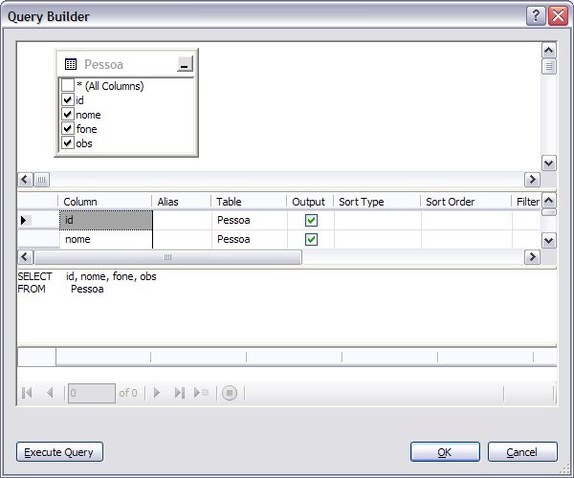This screenshot has height=478, width=574.
Task: Select the id cell in Column
Action: 106,220
